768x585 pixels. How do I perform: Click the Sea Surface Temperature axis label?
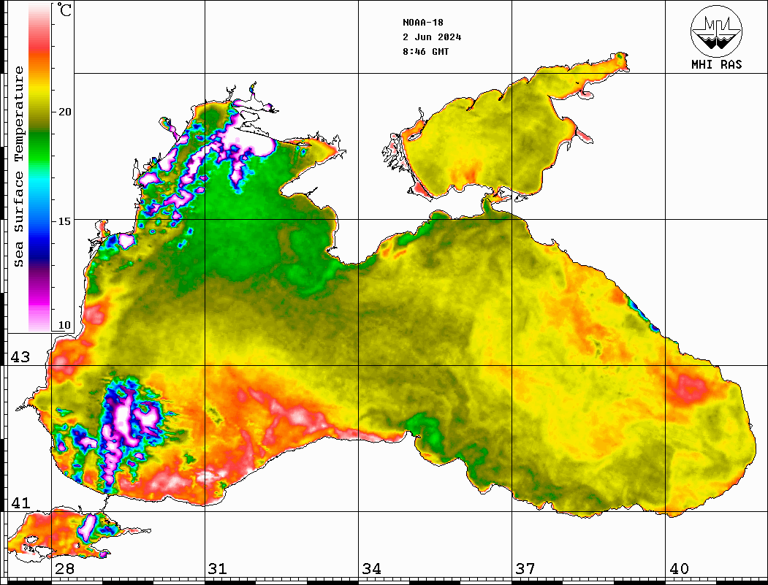18,167
